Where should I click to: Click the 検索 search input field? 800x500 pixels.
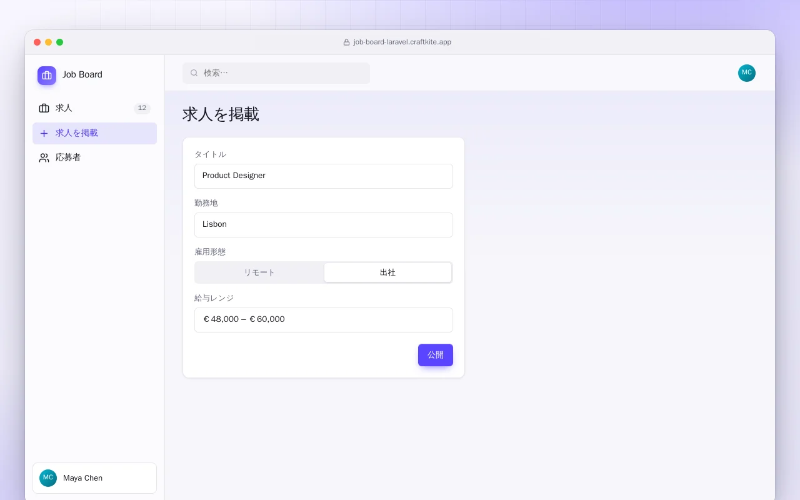click(276, 73)
